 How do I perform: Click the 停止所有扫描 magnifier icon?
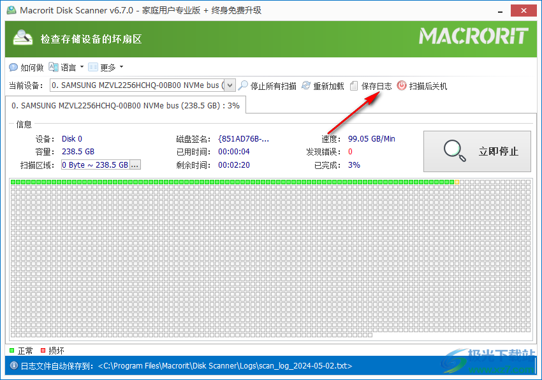[x=243, y=85]
